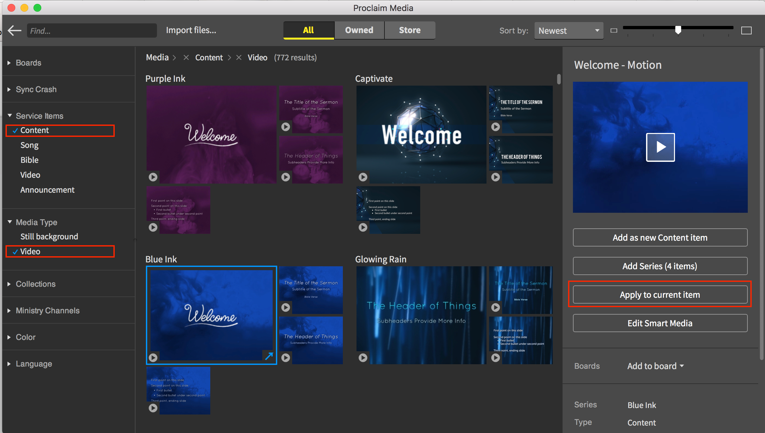This screenshot has height=433, width=765.
Task: Open the Sort by Newest dropdown
Action: pos(568,31)
